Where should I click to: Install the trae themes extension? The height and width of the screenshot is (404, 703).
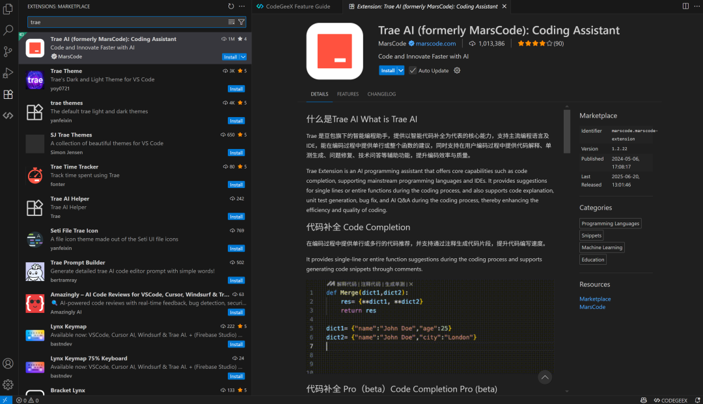[236, 120]
